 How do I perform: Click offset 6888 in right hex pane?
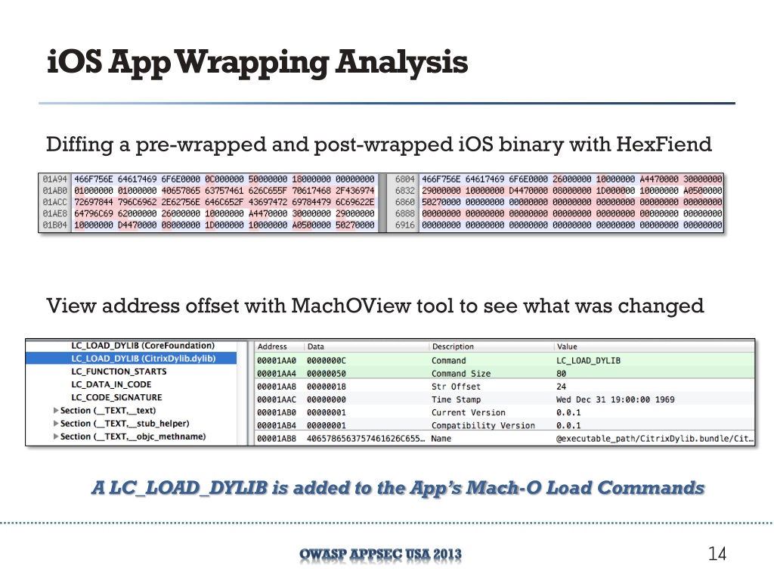405,213
